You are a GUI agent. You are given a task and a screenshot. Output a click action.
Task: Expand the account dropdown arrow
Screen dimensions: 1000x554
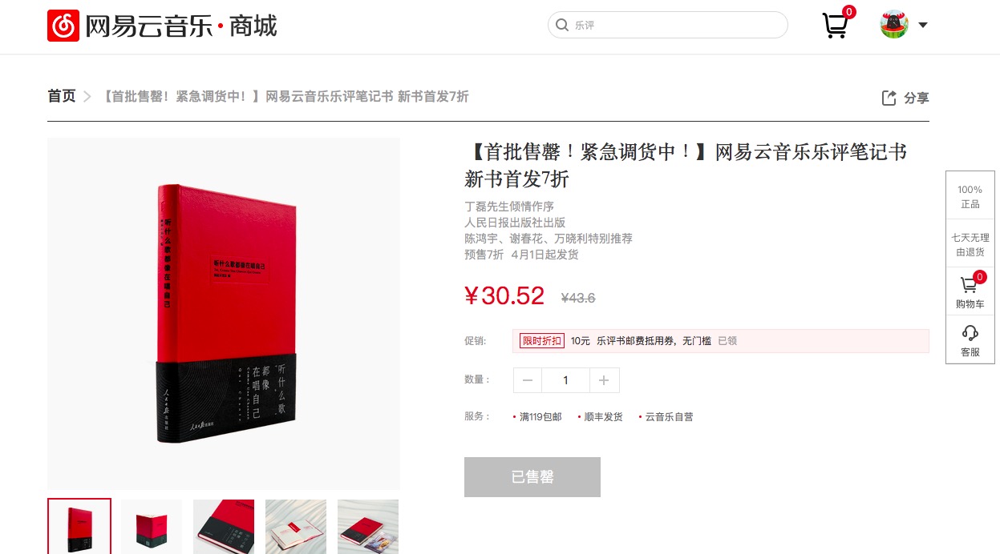tap(923, 25)
